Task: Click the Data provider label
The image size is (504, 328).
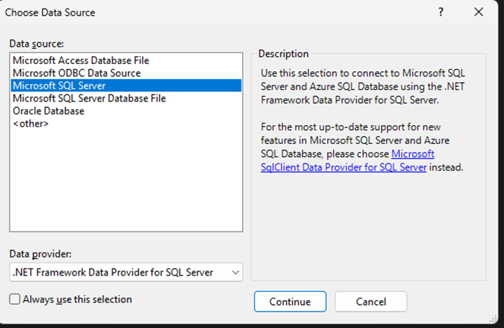Action: 41,254
